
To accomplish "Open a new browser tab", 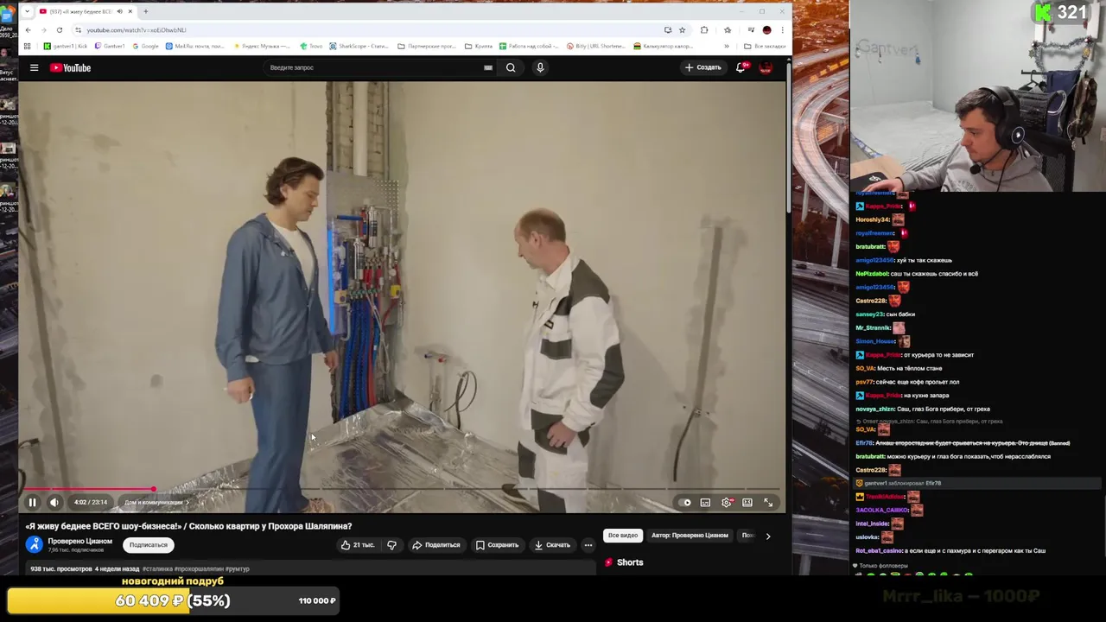I will (x=145, y=11).
